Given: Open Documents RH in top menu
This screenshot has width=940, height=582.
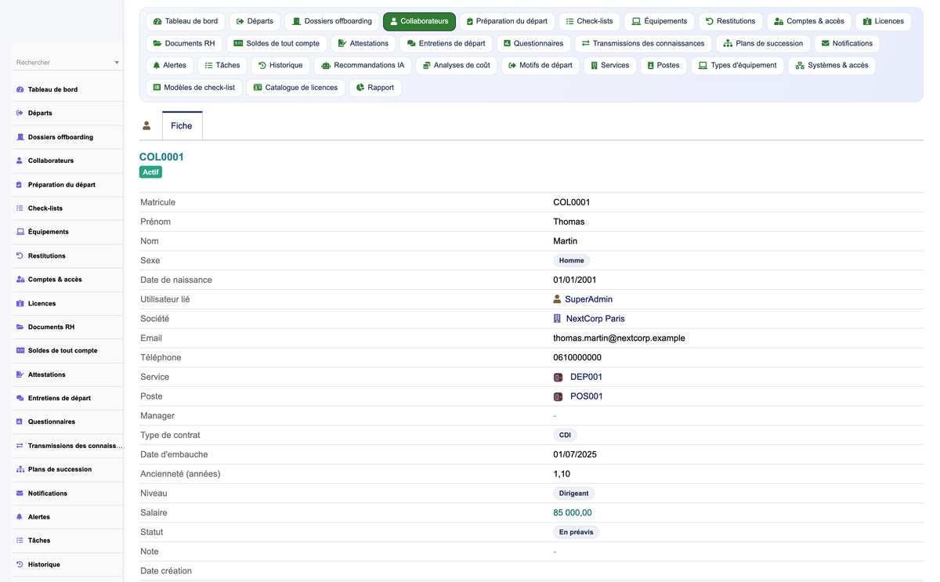Looking at the screenshot, I should coord(184,43).
